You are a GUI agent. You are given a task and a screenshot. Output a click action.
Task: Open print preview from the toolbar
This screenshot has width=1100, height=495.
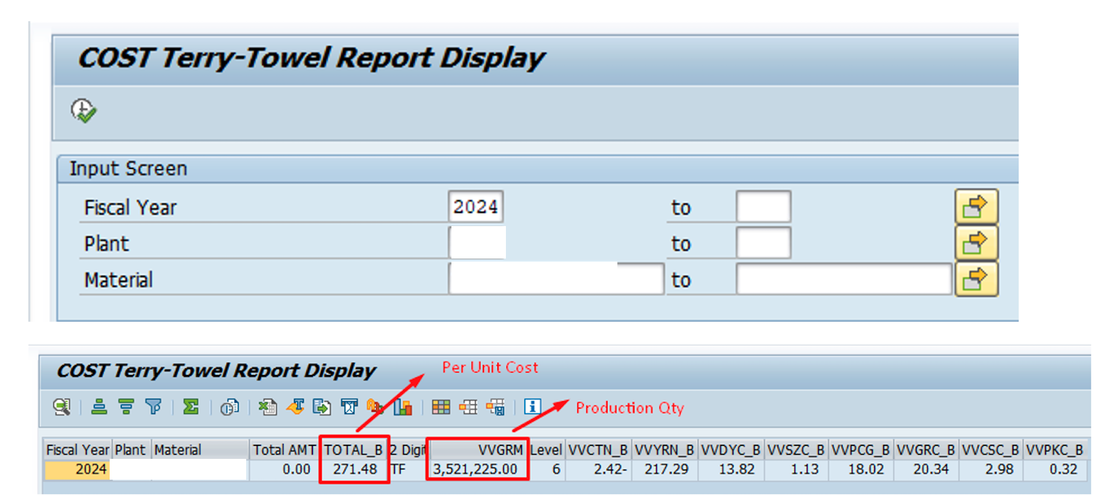pyautogui.click(x=230, y=407)
